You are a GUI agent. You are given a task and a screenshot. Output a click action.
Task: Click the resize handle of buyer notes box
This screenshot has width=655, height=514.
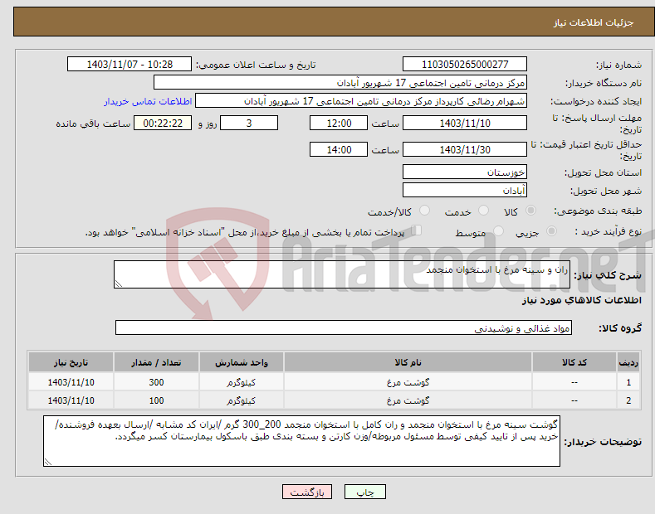pyautogui.click(x=48, y=462)
